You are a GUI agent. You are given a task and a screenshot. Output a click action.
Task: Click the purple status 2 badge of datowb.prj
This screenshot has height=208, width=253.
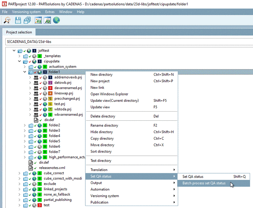click(50, 83)
